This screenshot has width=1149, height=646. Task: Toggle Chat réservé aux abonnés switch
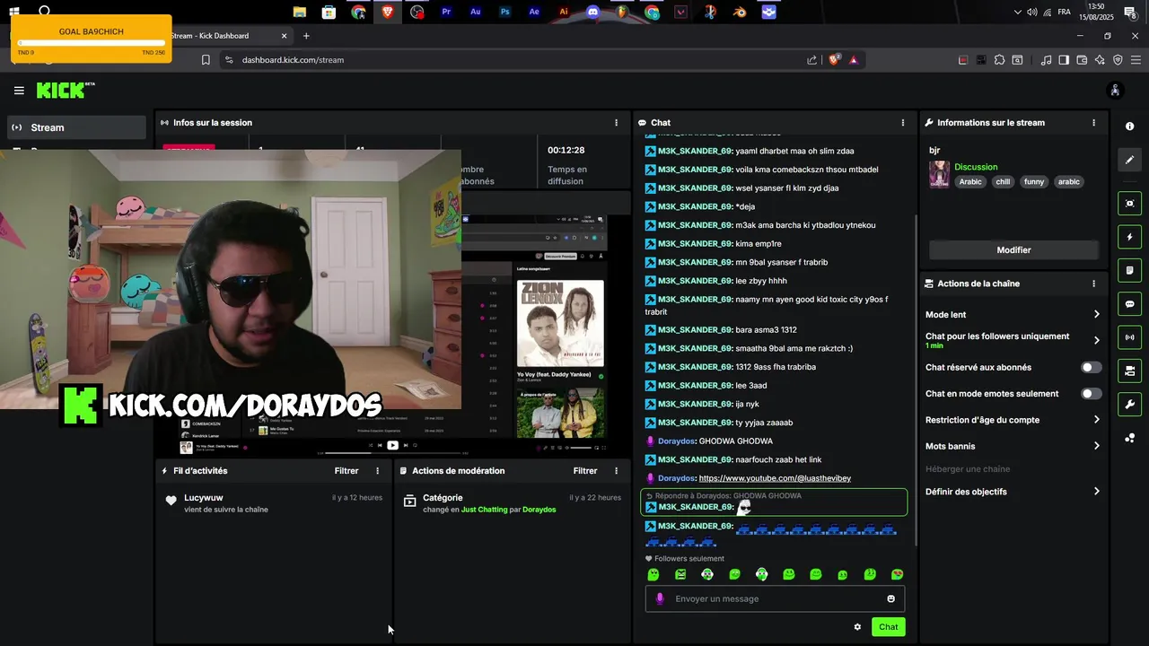[x=1091, y=367]
